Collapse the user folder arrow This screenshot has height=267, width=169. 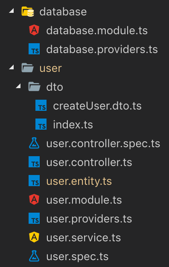coord(12,67)
